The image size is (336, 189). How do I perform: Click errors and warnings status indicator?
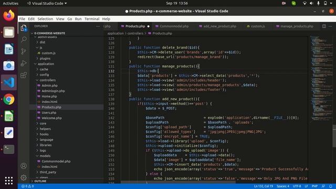tap(27, 186)
